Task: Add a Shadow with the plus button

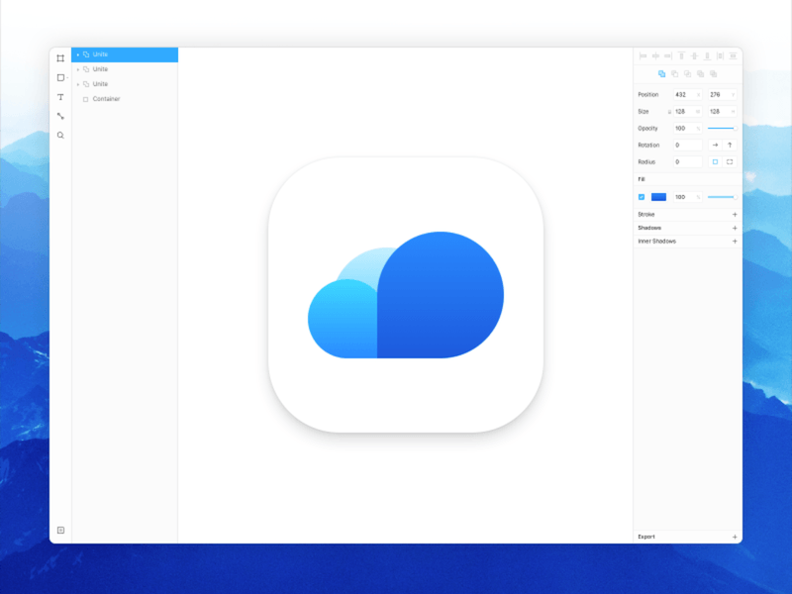Action: coord(734,228)
